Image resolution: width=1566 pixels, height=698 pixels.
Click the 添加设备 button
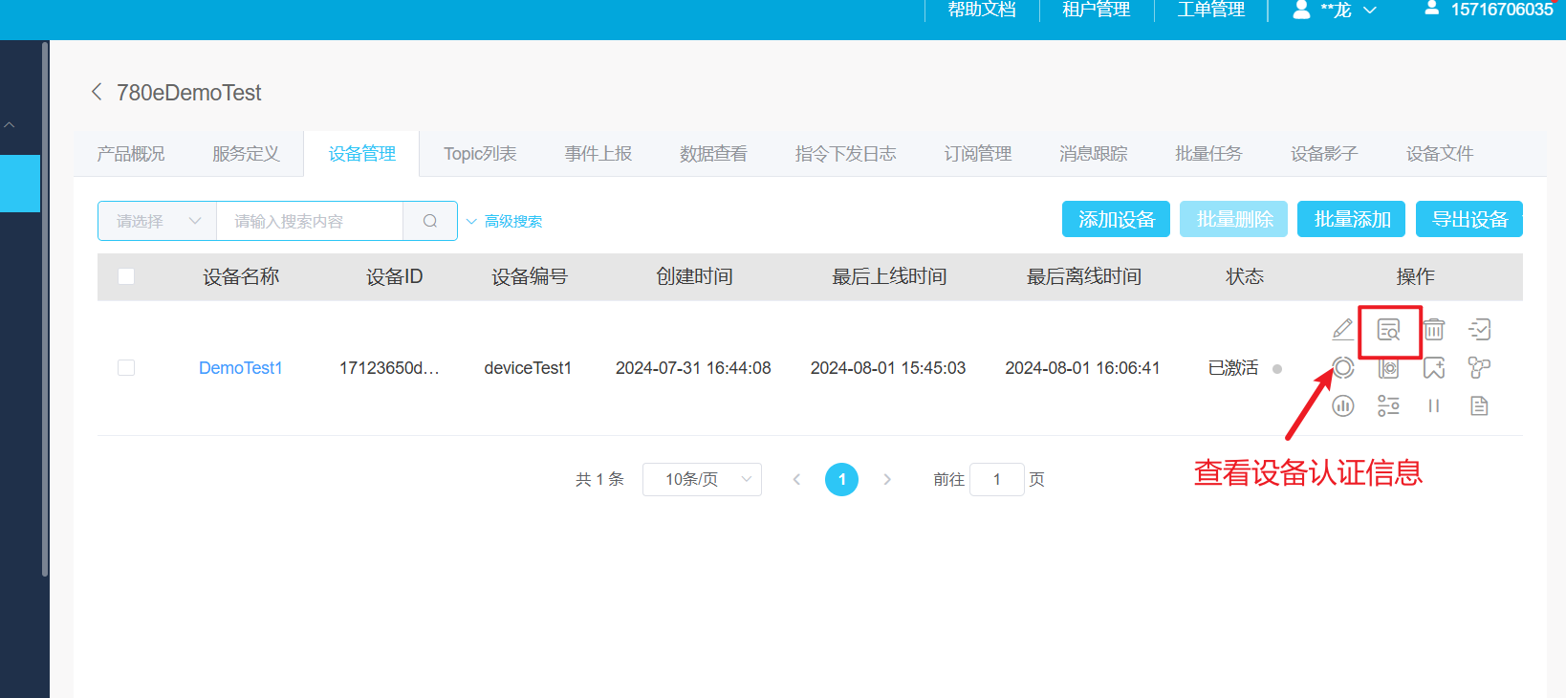pos(1116,219)
